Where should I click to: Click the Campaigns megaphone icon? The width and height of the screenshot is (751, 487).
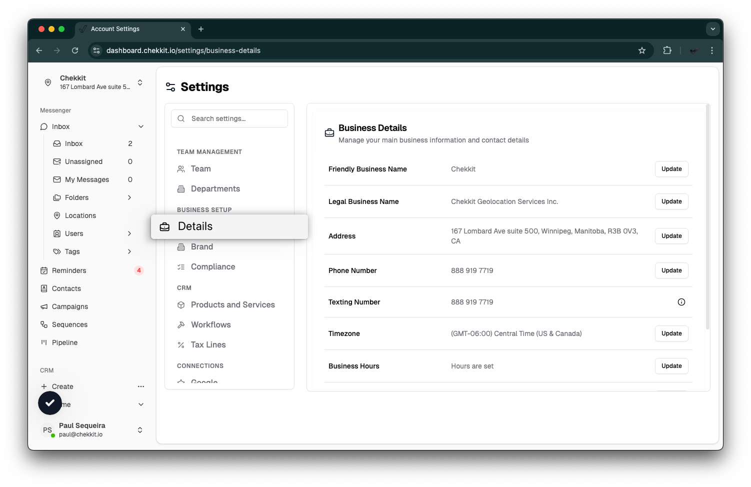tap(44, 306)
